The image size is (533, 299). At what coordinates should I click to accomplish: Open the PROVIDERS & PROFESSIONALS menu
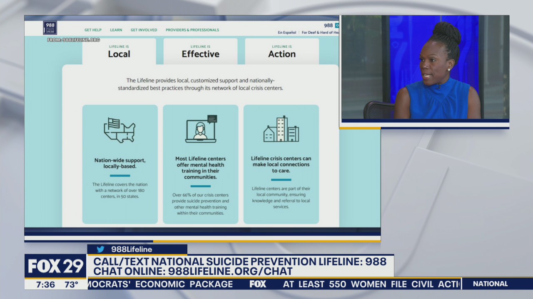click(192, 30)
